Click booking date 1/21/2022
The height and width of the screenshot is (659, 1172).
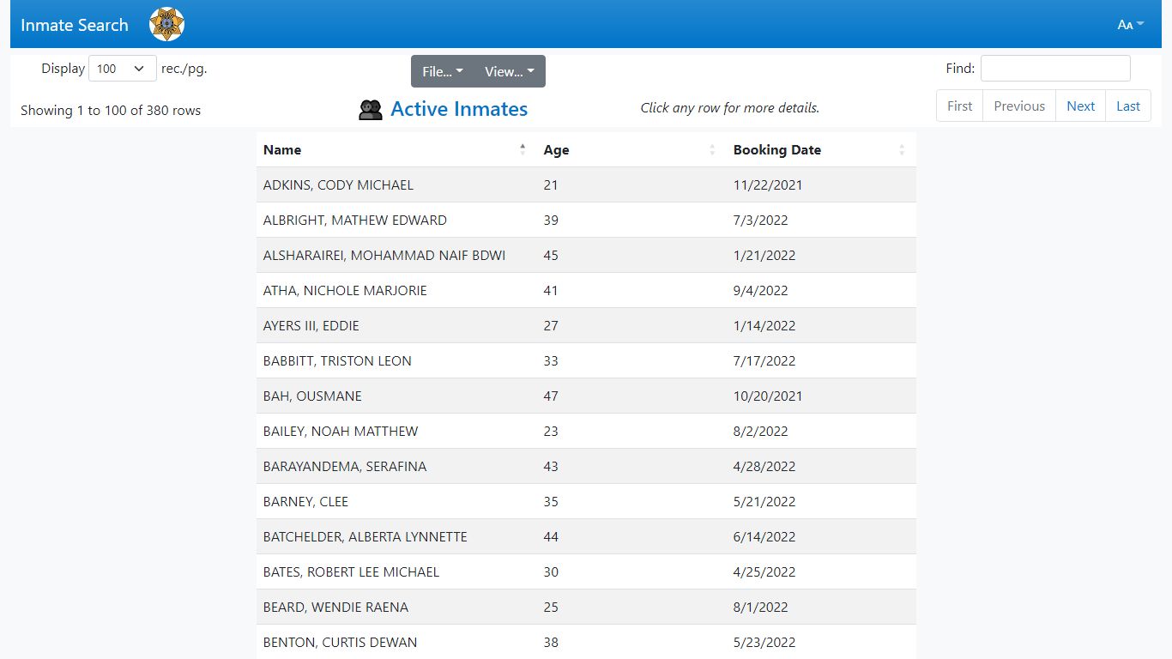764,255
